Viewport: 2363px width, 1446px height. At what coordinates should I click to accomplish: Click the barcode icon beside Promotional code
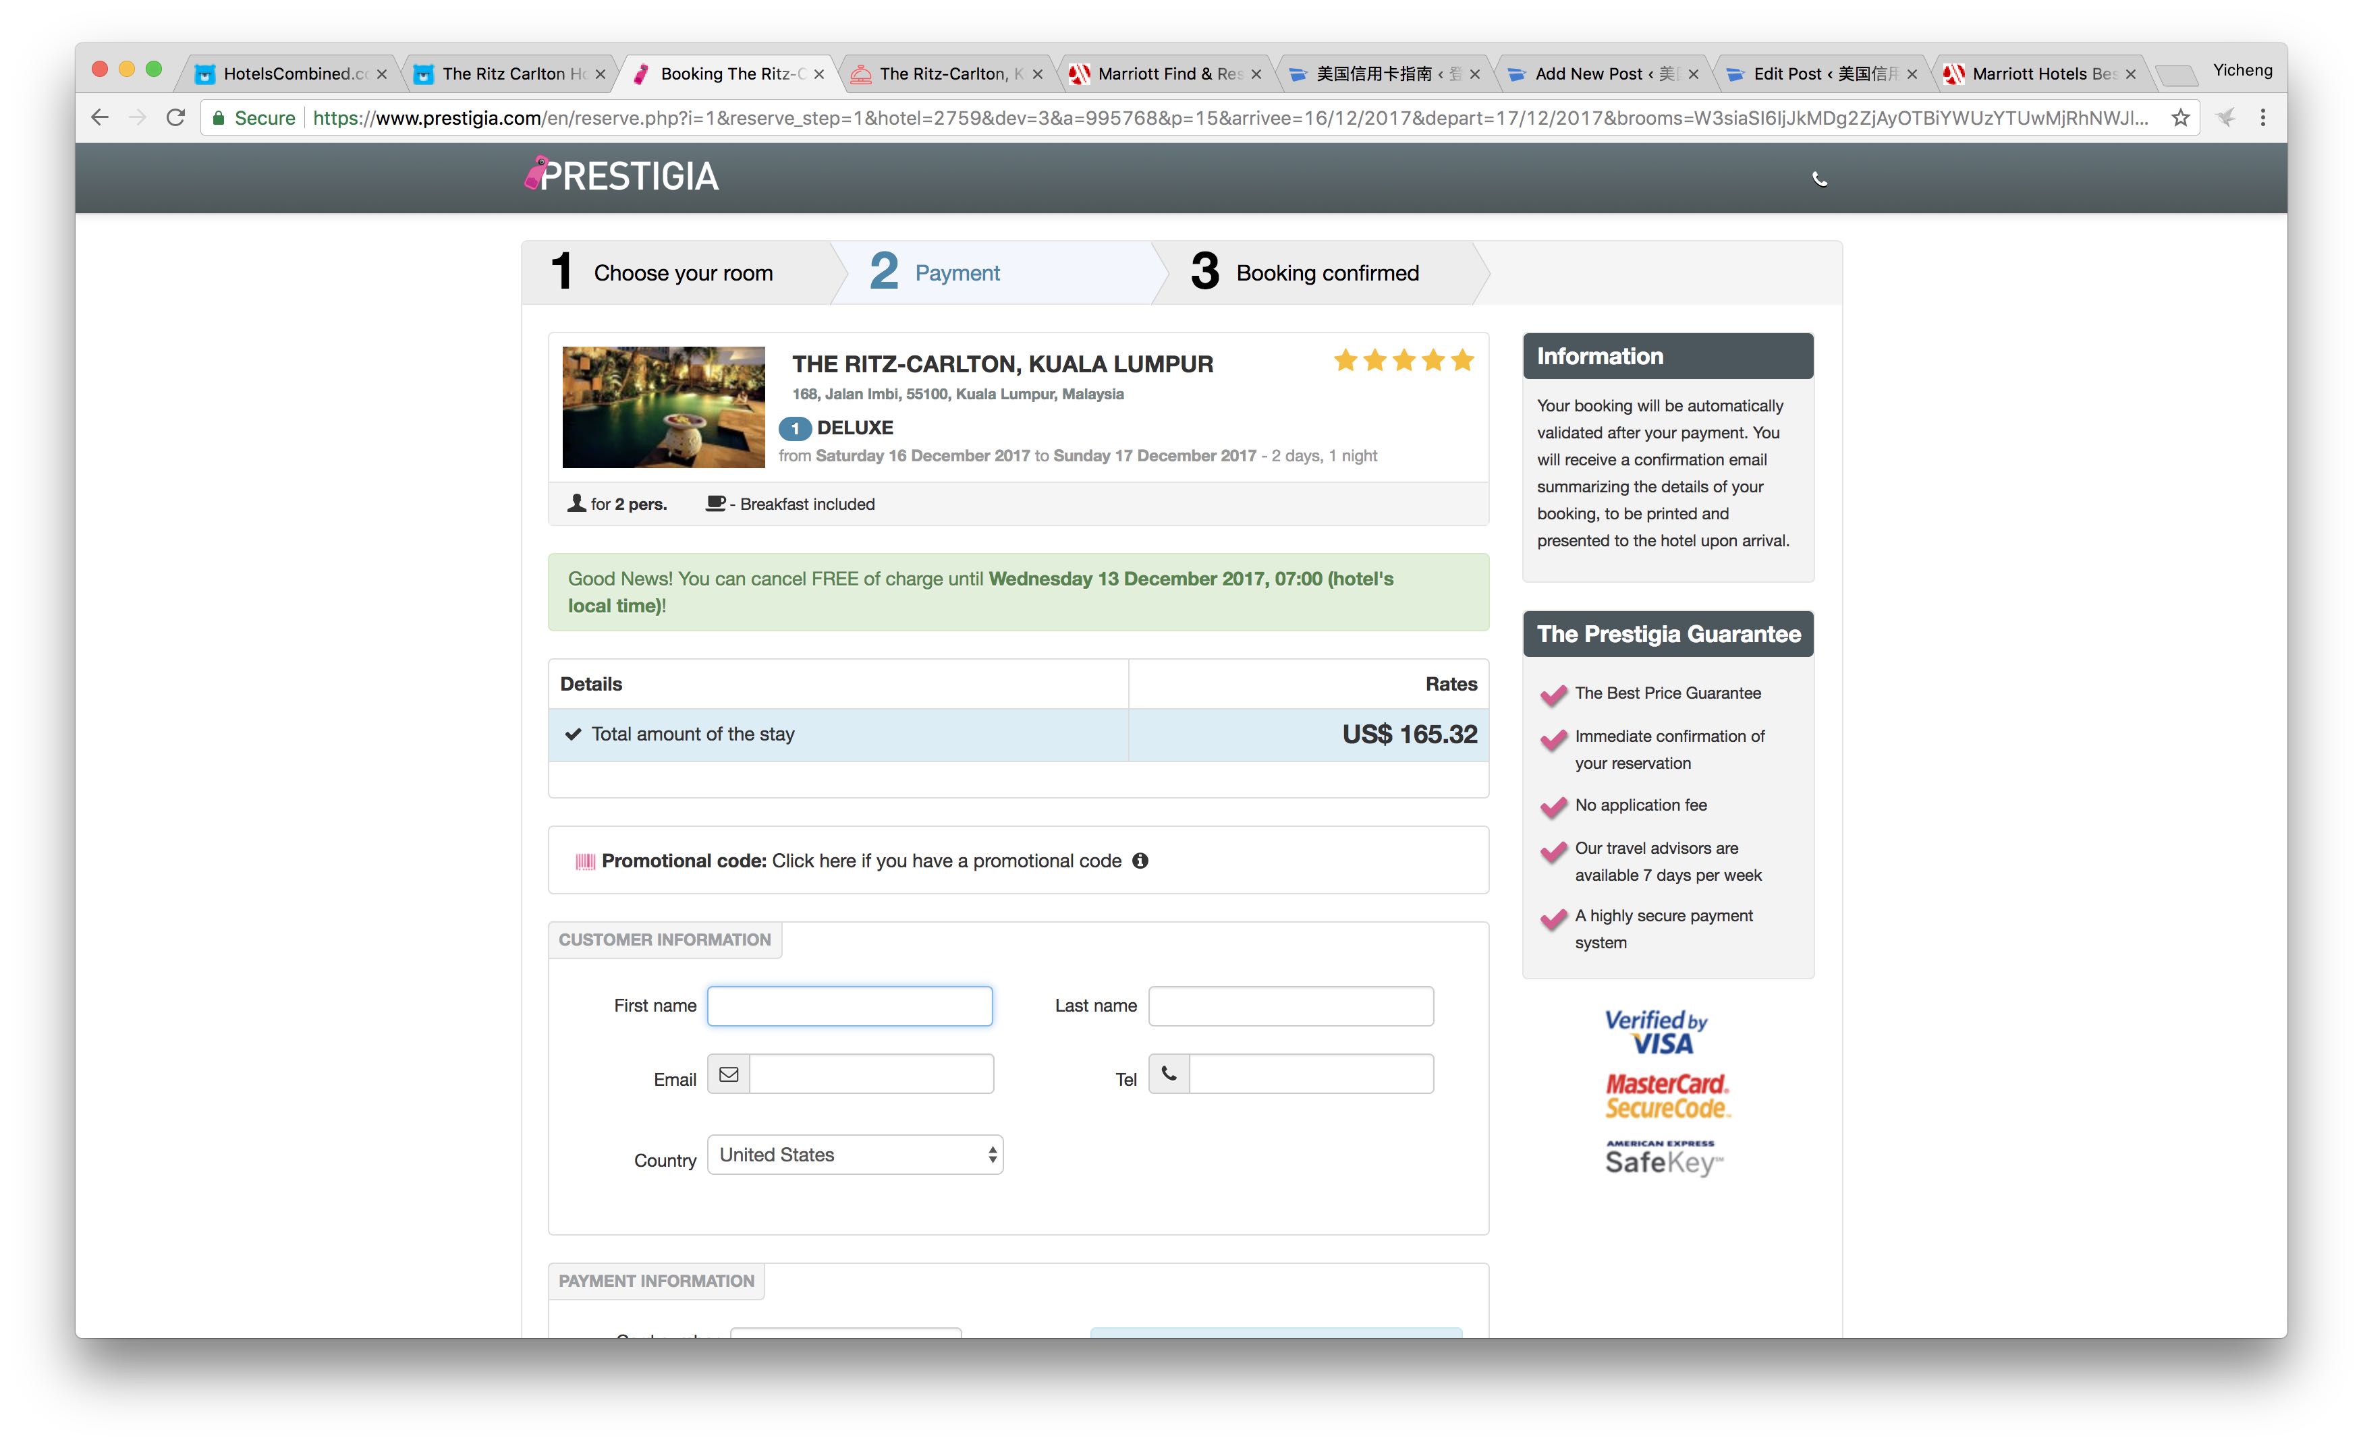tap(585, 861)
